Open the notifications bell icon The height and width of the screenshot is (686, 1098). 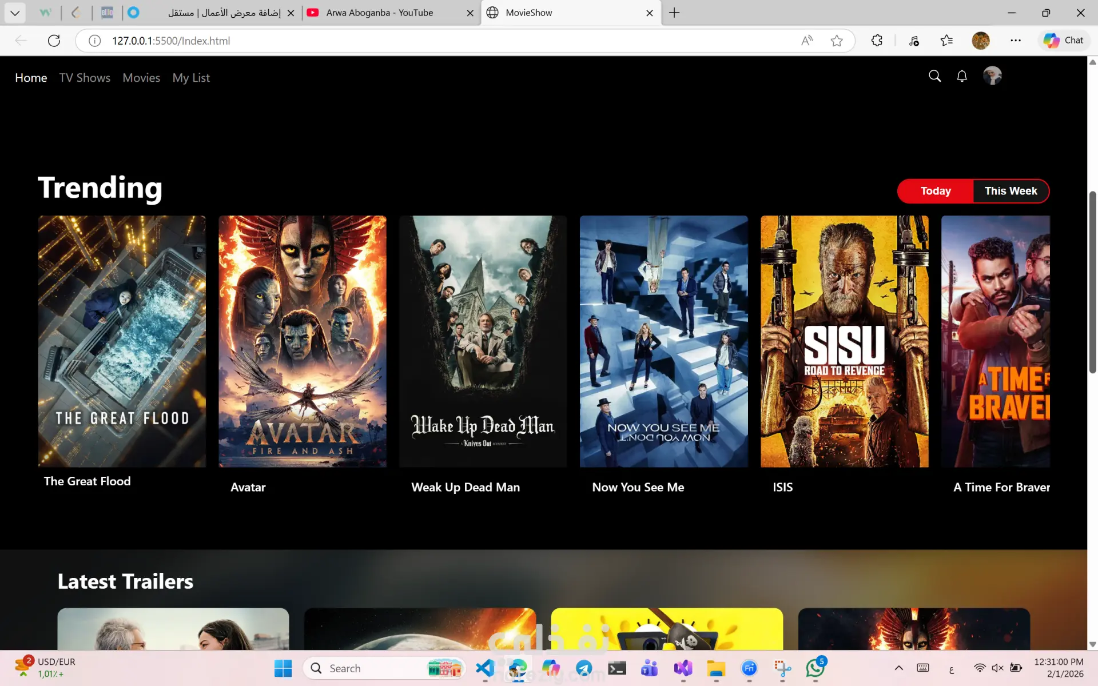[962, 76]
